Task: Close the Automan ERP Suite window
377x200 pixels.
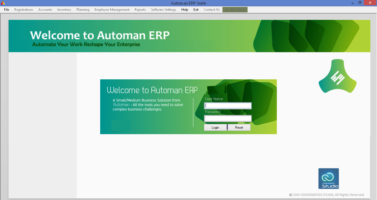Action: pos(370,3)
